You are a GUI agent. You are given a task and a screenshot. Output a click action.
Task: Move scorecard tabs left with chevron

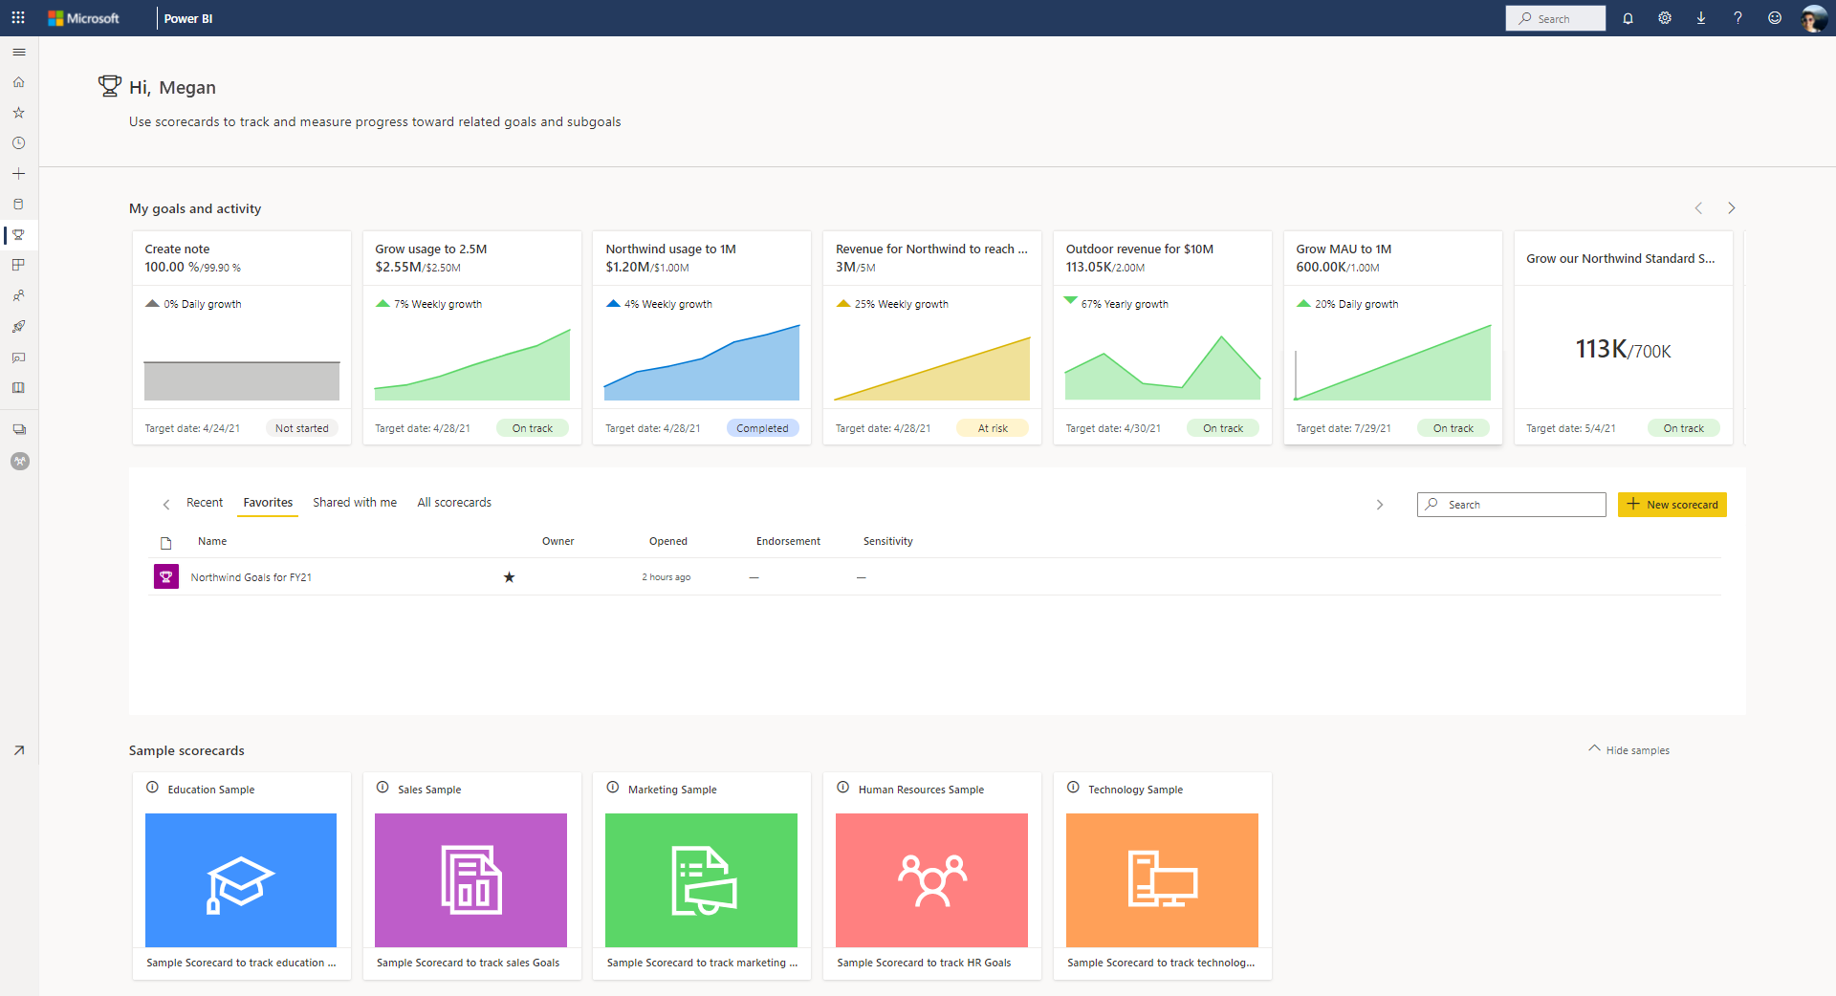click(x=166, y=505)
